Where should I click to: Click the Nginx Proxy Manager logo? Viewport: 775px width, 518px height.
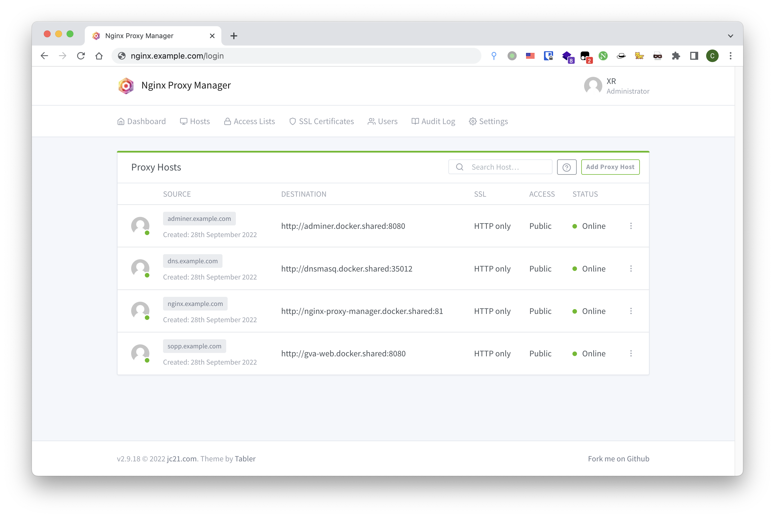click(126, 86)
